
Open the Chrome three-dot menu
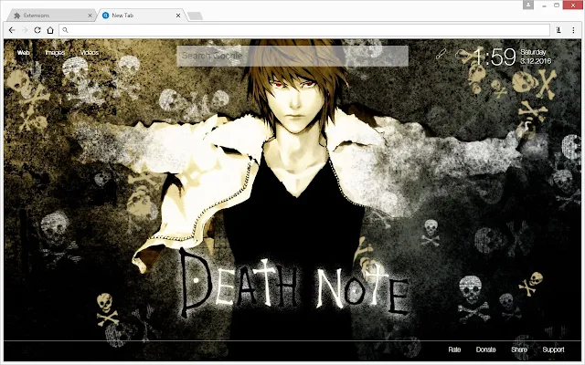pyautogui.click(x=573, y=30)
